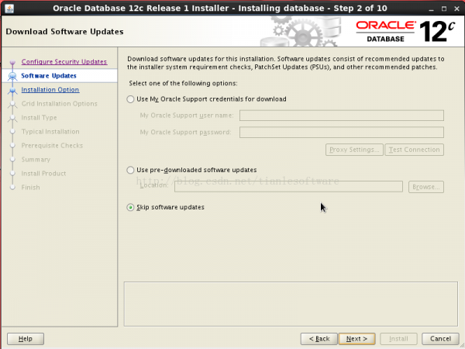This screenshot has height=349, width=465.
Task: Click Summary step marker dot
Action: click(x=12, y=160)
